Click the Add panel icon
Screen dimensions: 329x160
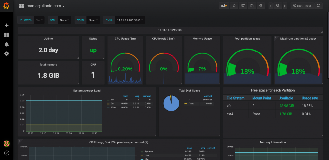click(x=224, y=6)
